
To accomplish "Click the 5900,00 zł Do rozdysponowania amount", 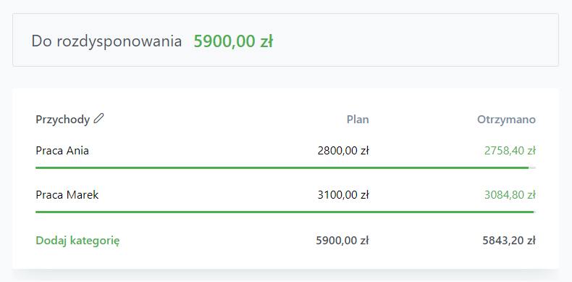I will click(x=233, y=41).
